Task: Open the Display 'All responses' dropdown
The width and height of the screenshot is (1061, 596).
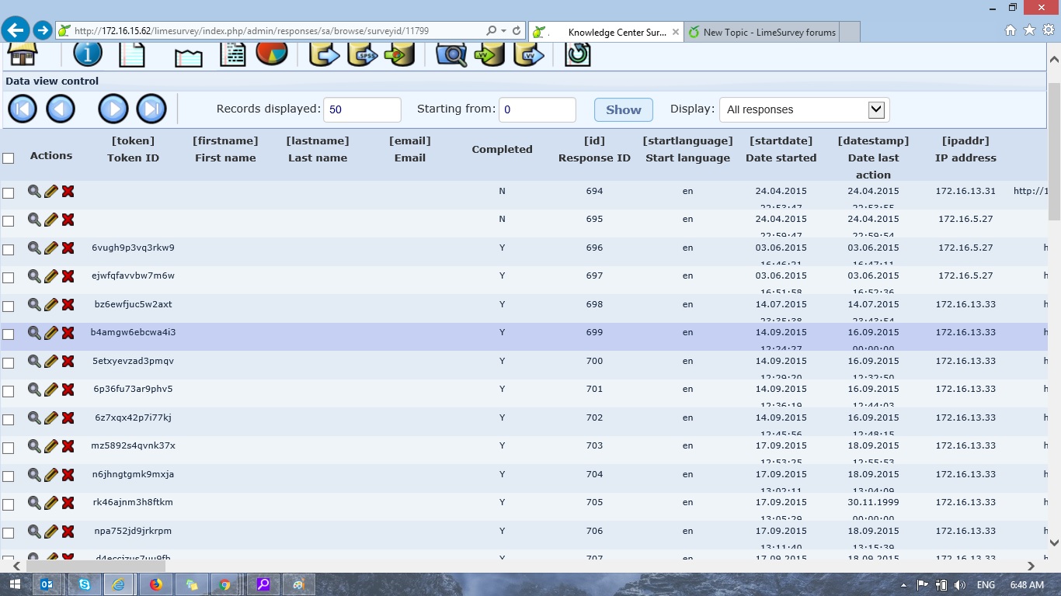Action: point(876,109)
